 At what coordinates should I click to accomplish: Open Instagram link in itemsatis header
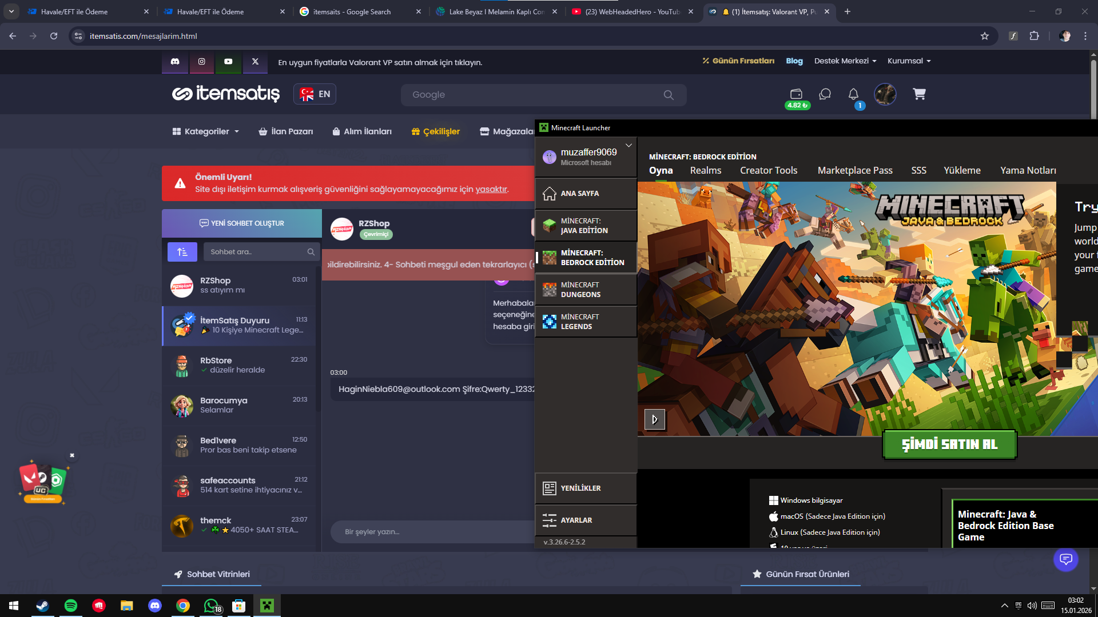202,62
